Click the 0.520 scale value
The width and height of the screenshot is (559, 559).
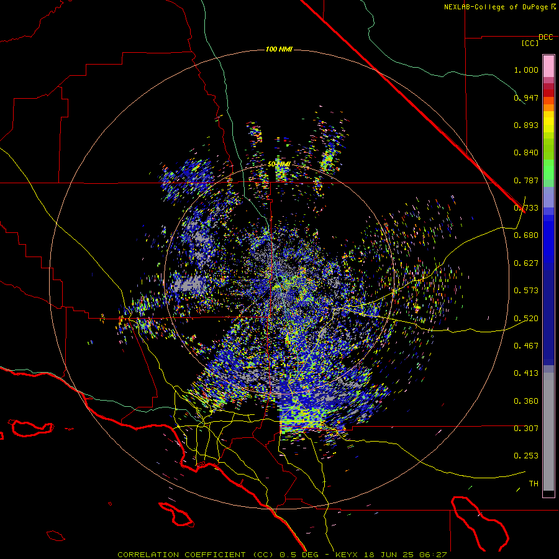[526, 319]
